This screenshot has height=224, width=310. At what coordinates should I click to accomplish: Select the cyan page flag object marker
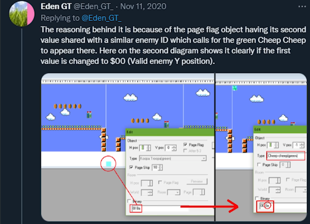click(x=109, y=164)
